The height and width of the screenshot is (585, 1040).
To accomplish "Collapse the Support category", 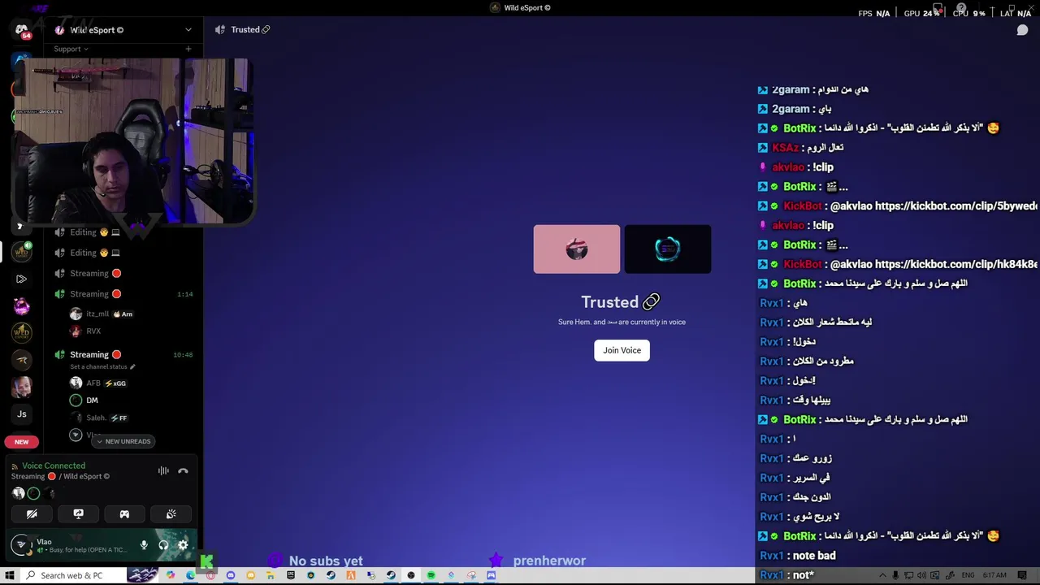I will click(71, 49).
